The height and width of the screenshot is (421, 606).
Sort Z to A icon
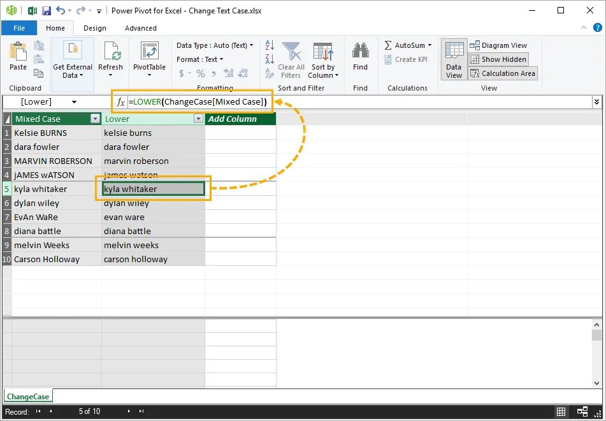[270, 59]
